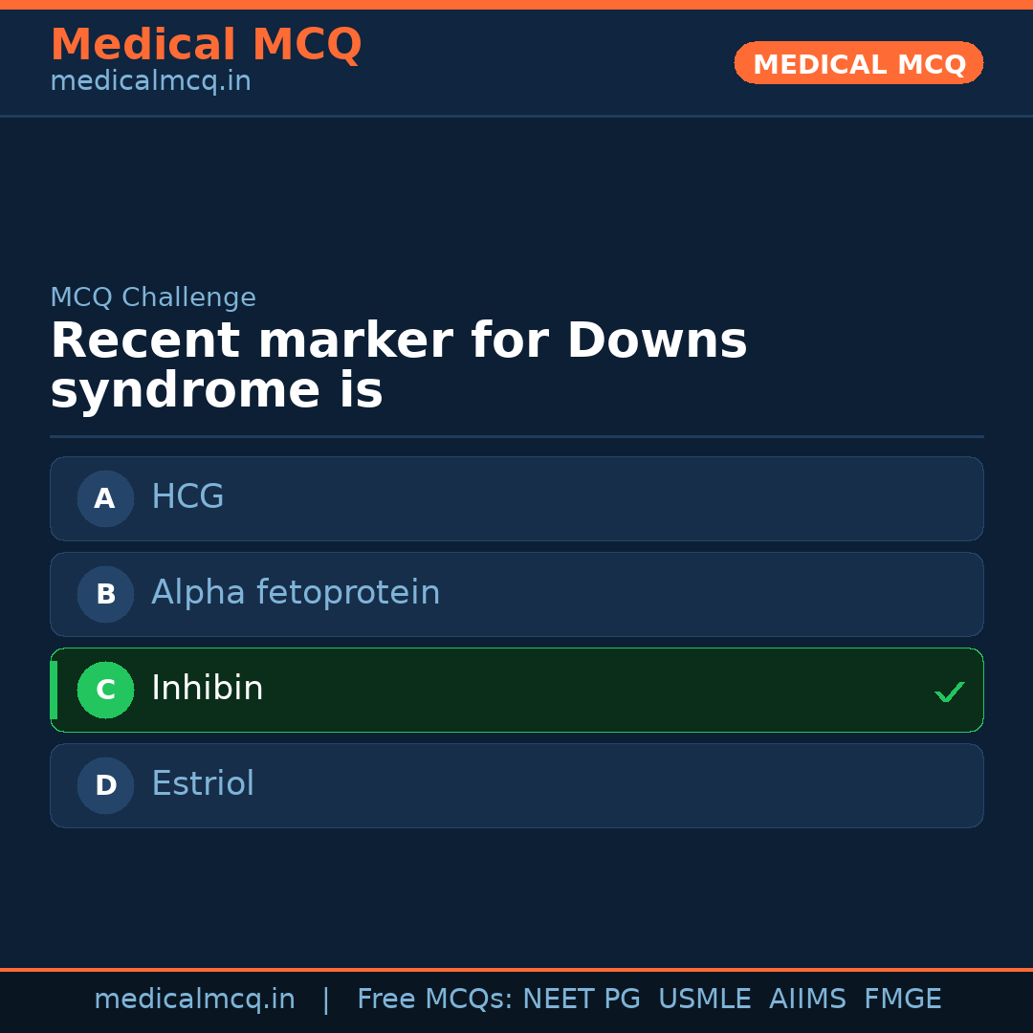Screen dimensions: 1033x1033
Task: Select the letter D circle badge
Action: tap(105, 785)
